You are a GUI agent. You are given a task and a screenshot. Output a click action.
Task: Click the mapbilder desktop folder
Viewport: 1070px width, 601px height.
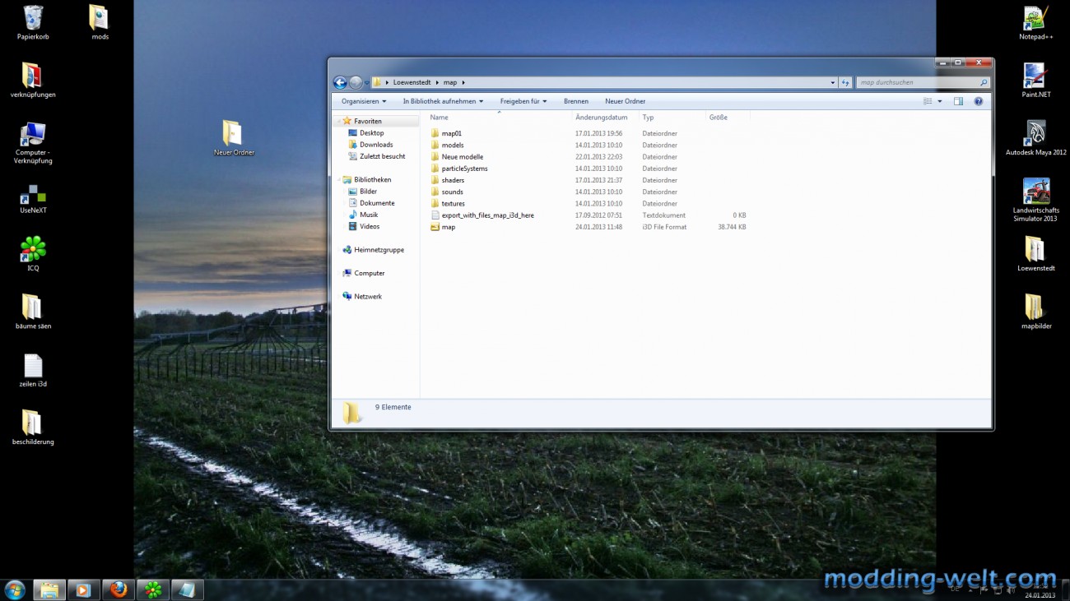pos(1035,312)
